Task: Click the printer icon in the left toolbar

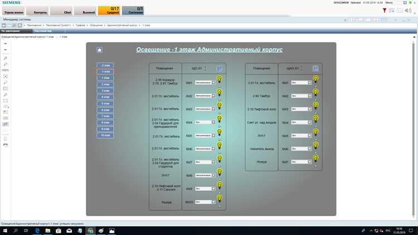Action: (6, 145)
